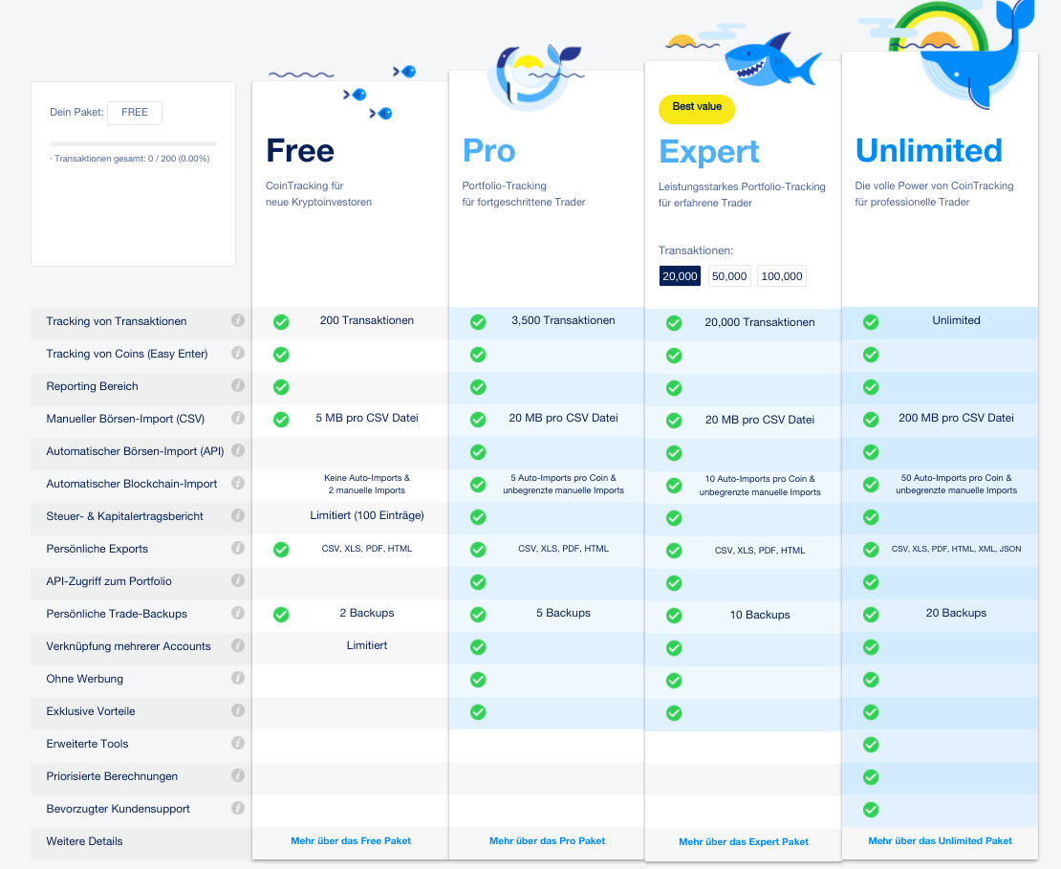Image resolution: width=1061 pixels, height=869 pixels.
Task: Open Mehr über das Expert Paket link
Action: [x=744, y=842]
